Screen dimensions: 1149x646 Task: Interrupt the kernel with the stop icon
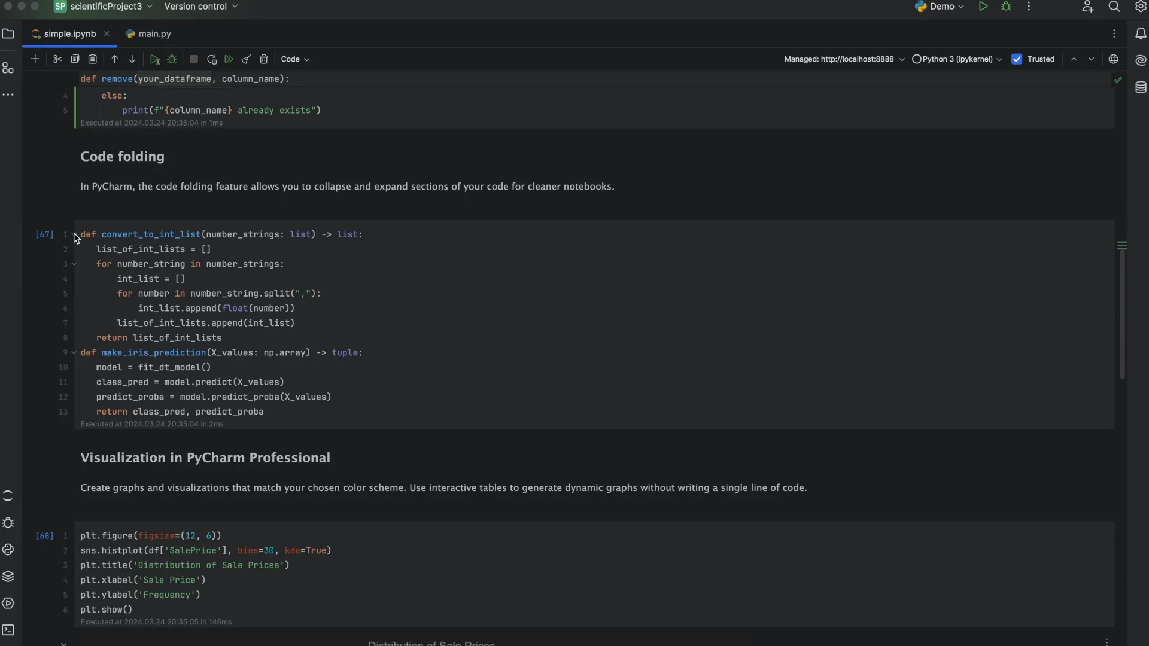[x=194, y=59]
